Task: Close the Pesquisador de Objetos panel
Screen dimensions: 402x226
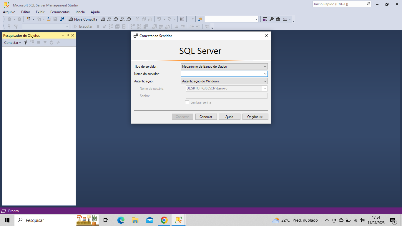Action: point(73,35)
